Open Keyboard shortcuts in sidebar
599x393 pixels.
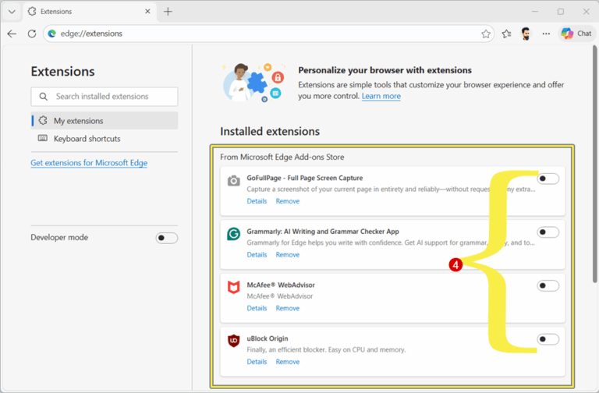tap(105, 139)
